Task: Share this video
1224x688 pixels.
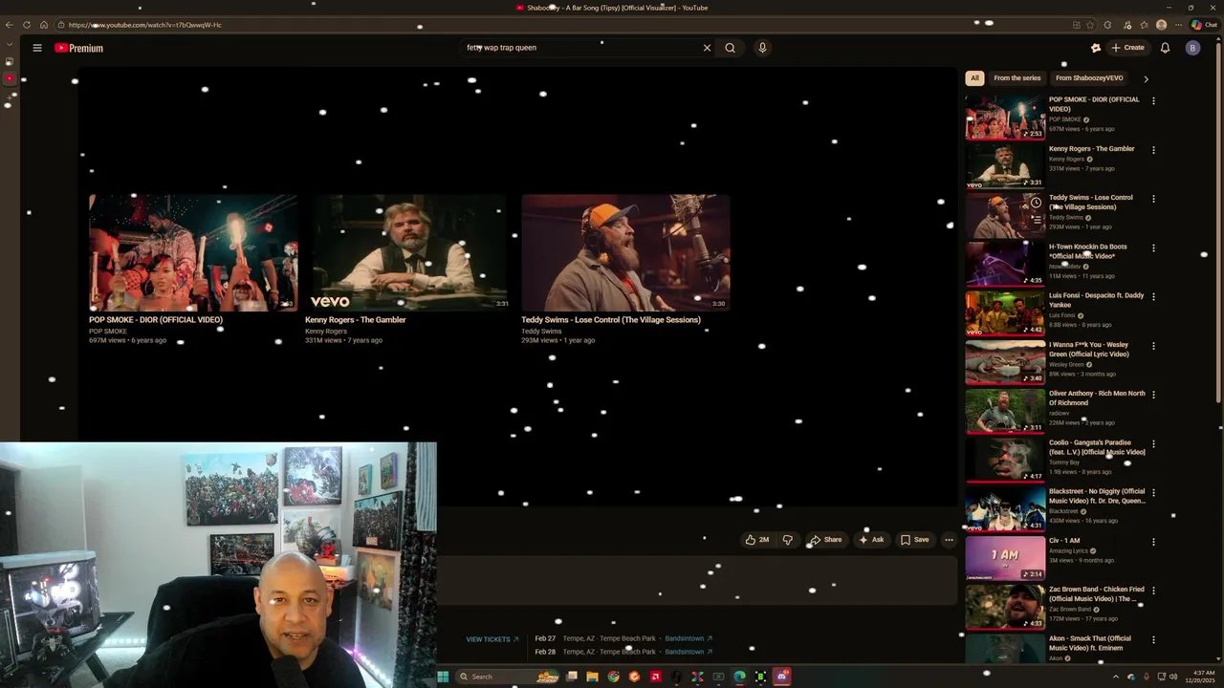Action: pyautogui.click(x=825, y=540)
